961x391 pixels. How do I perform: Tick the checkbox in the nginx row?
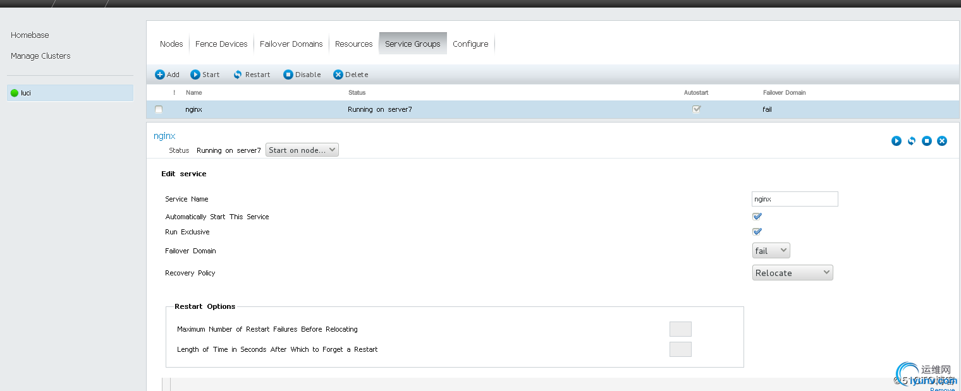pyautogui.click(x=159, y=109)
